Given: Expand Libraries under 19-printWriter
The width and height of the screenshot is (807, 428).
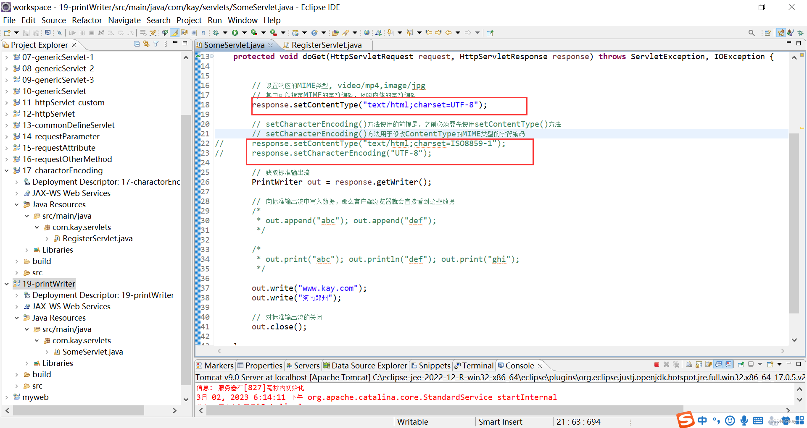Looking at the screenshot, I should tap(26, 363).
